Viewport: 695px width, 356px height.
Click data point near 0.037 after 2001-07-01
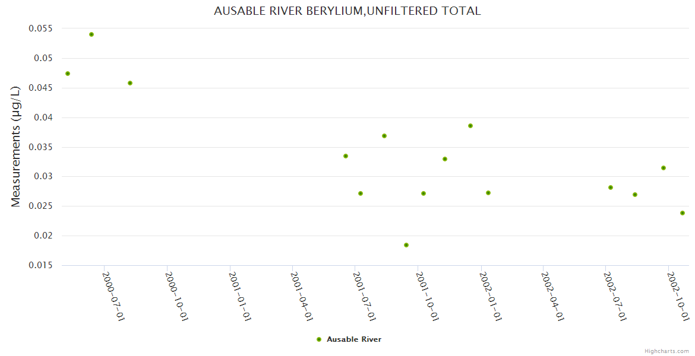click(x=384, y=136)
